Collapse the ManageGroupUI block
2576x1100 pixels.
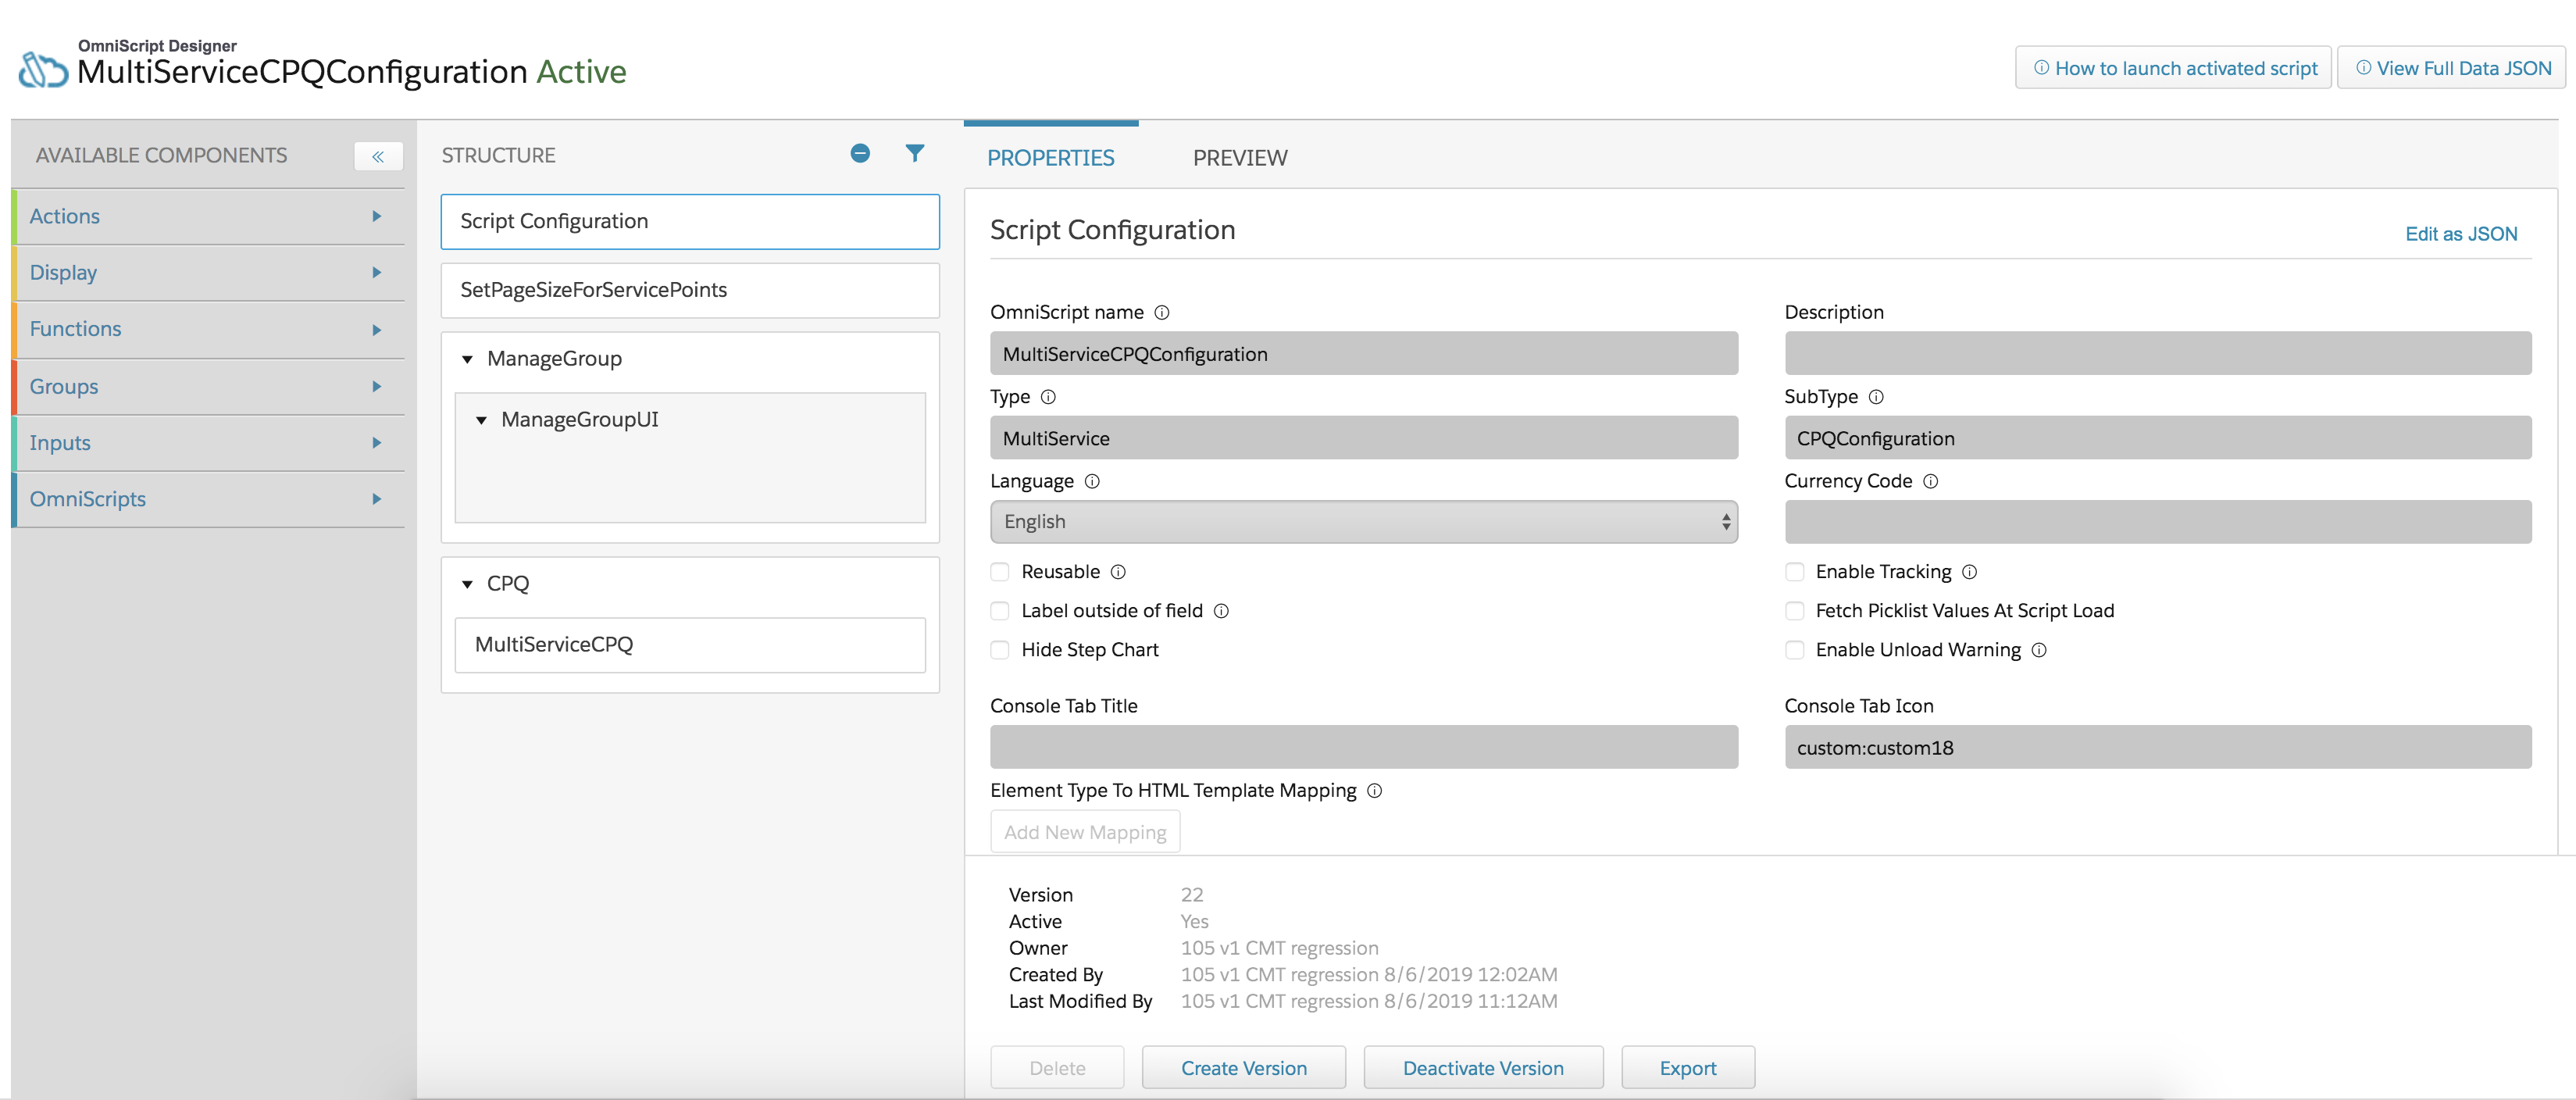pos(481,420)
